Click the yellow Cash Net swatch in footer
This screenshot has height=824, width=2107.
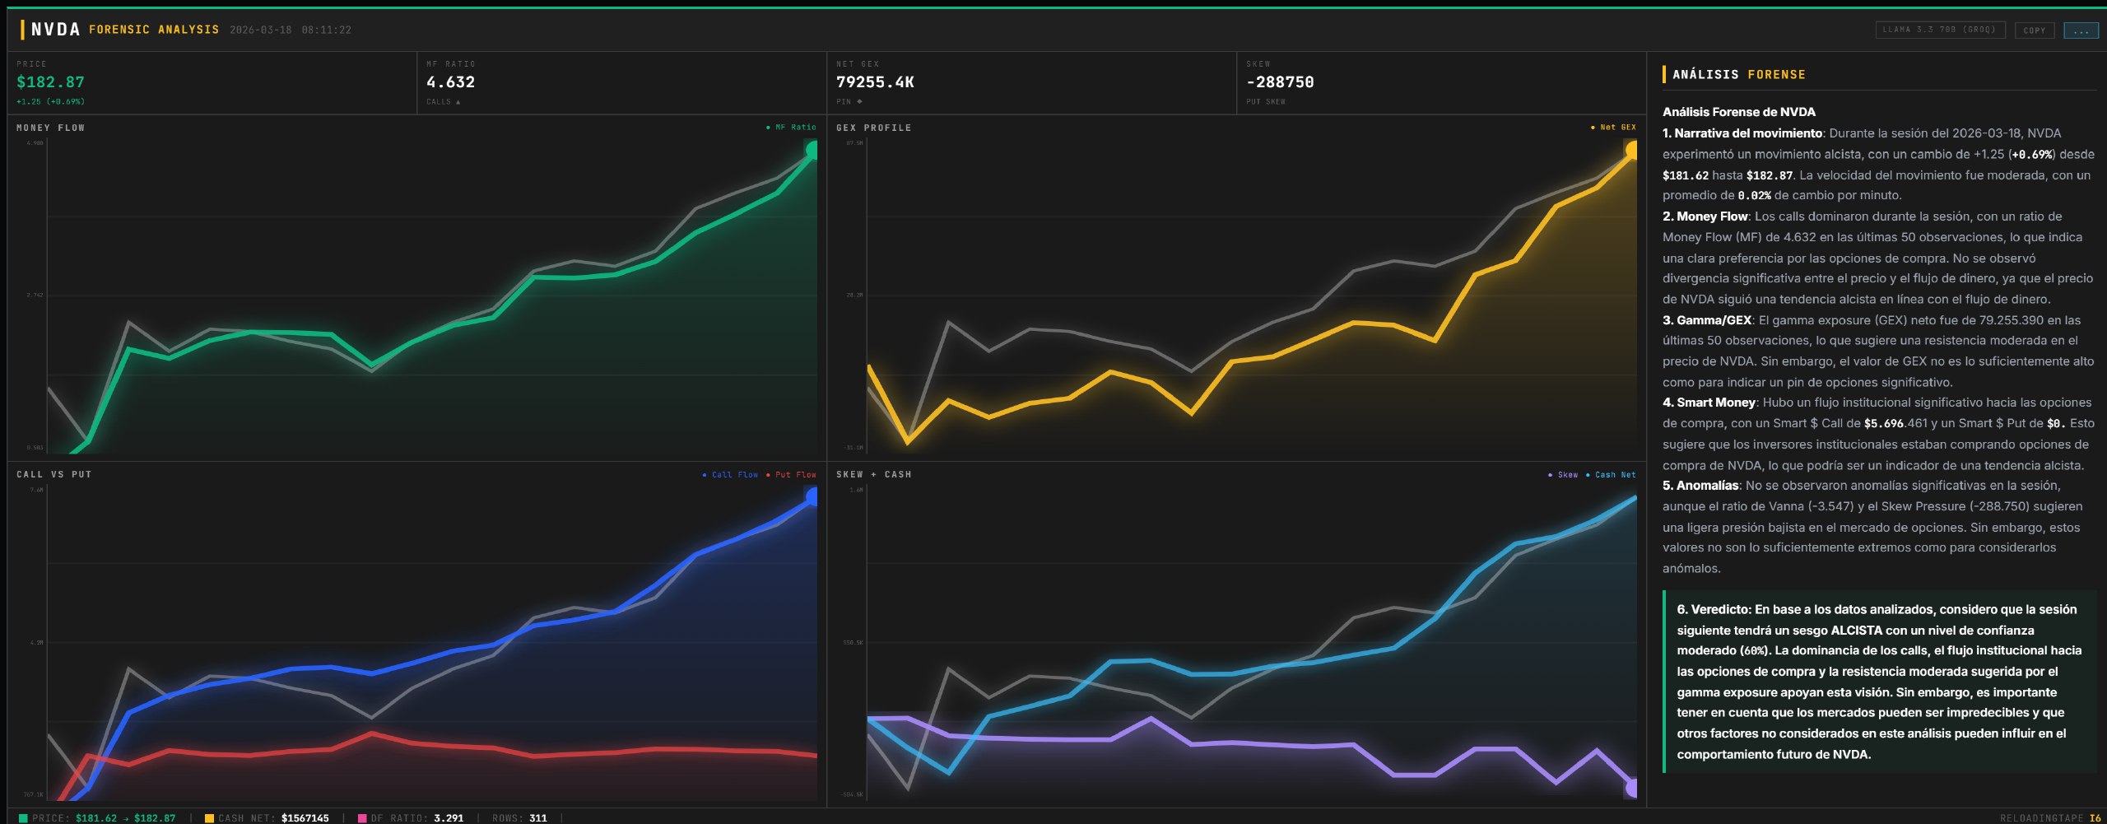tap(209, 818)
